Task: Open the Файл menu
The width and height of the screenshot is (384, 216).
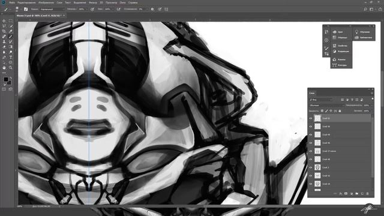Action: [x=12, y=2]
